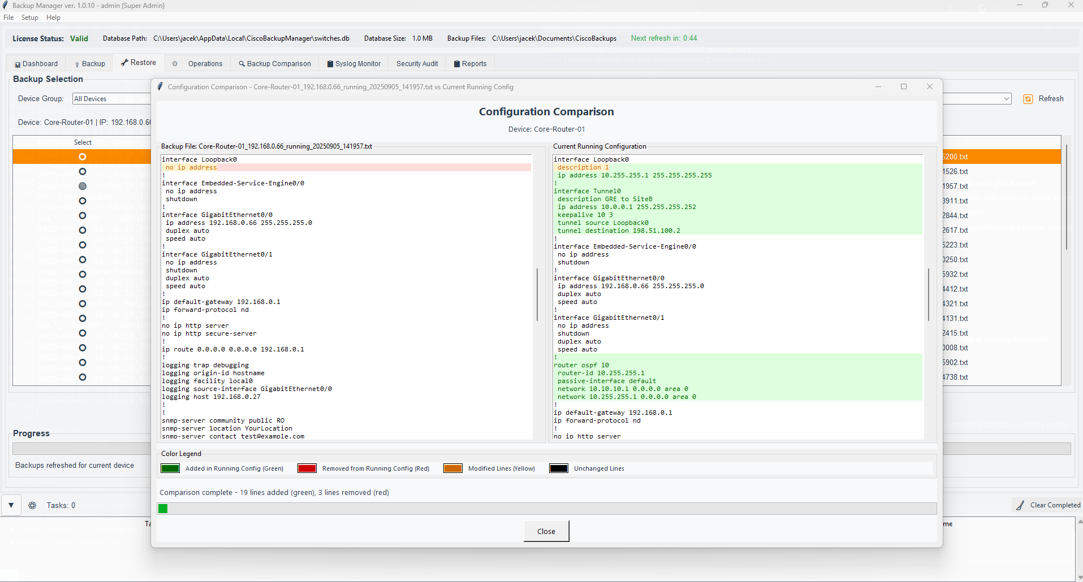Click the 'Next refresh in' timer text
Screen dimensions: 1083x582
click(x=664, y=38)
